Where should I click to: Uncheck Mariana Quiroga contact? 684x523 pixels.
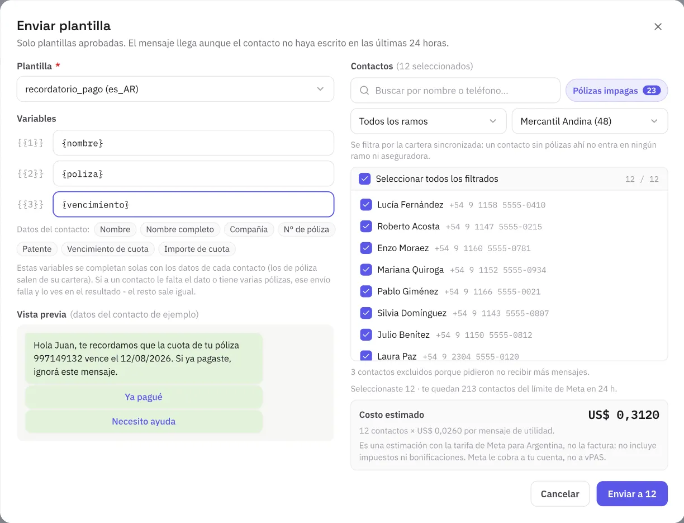pos(366,270)
